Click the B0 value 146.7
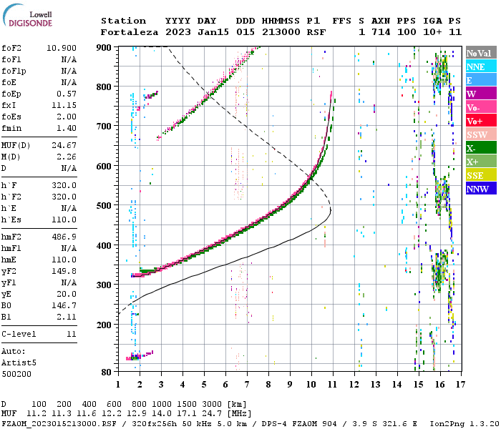This screenshot has height=429, width=501. point(64,306)
